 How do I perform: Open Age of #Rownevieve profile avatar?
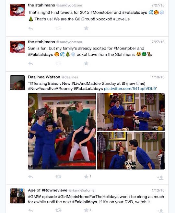pos(17,196)
